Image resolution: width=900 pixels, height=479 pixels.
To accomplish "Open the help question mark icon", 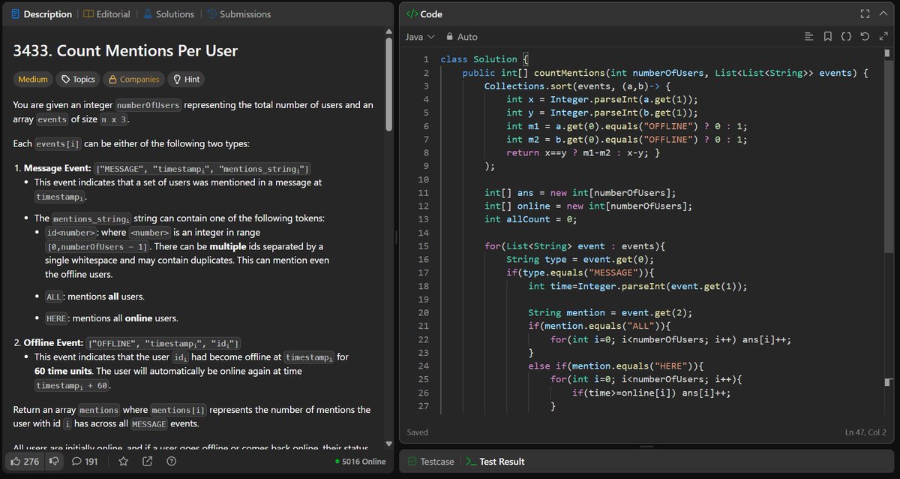I will 170,461.
